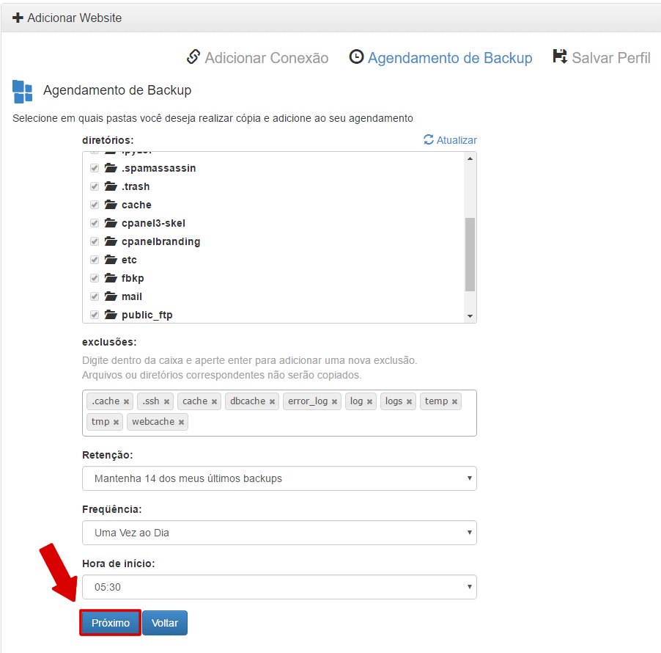Screen dimensions: 661x653
Task: Select the .spamassassin directory name
Action: (158, 169)
